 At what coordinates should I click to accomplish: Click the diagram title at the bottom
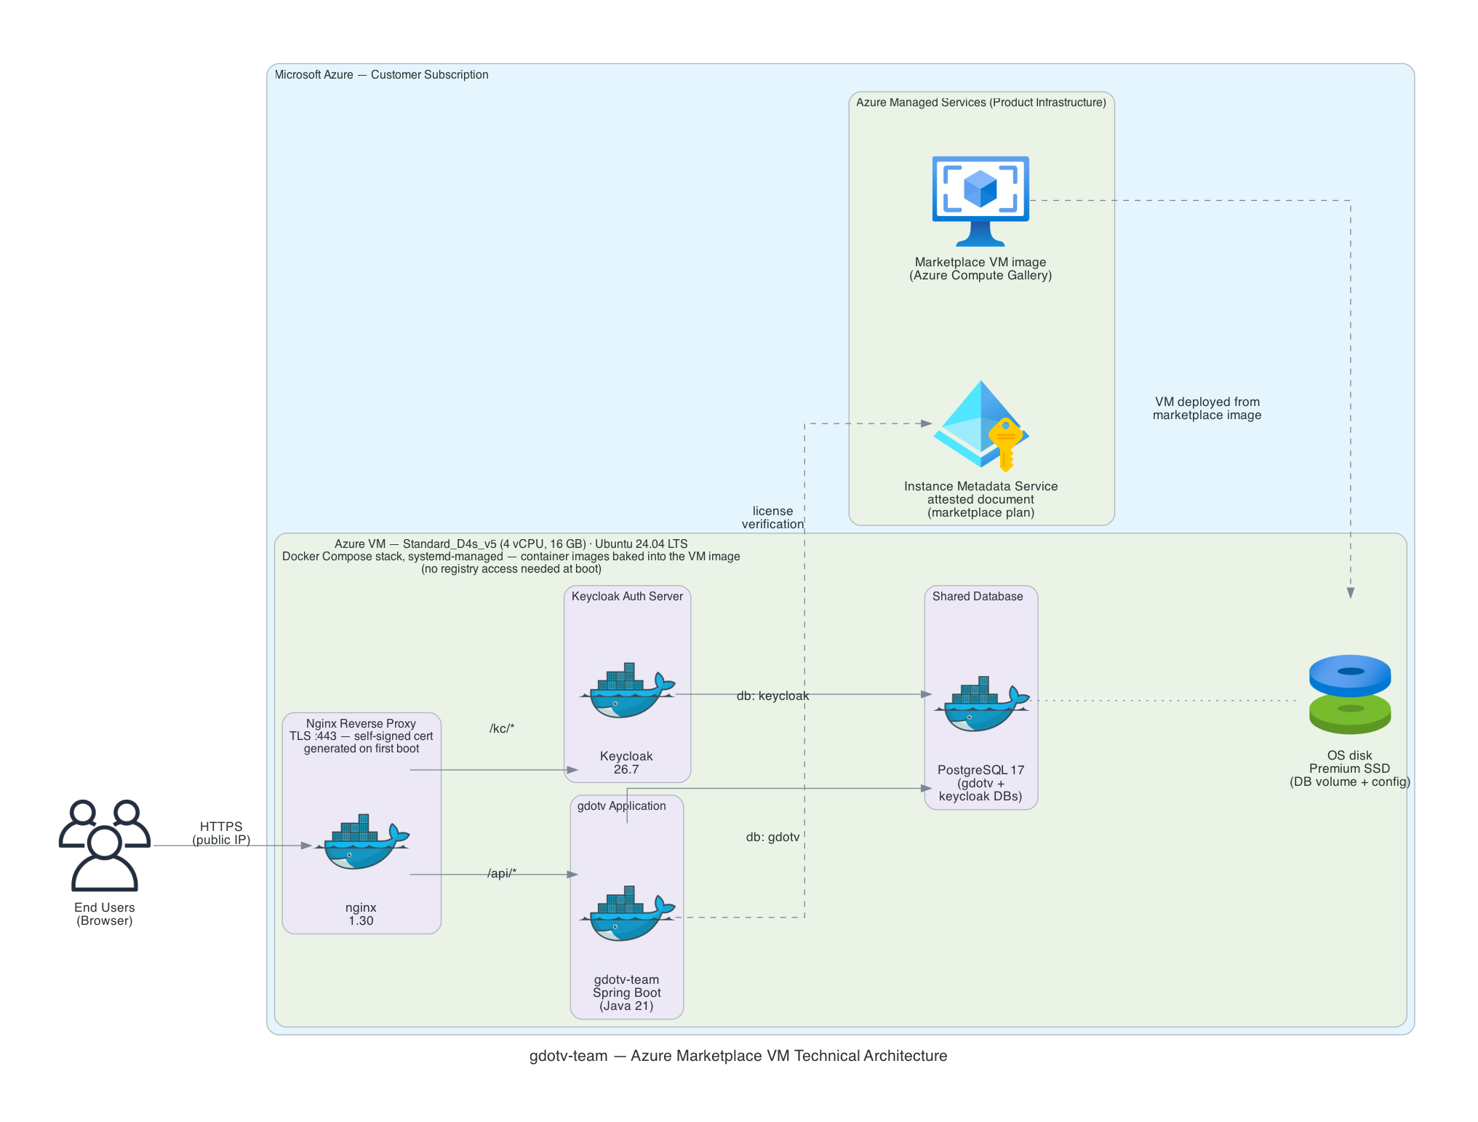point(738,1056)
